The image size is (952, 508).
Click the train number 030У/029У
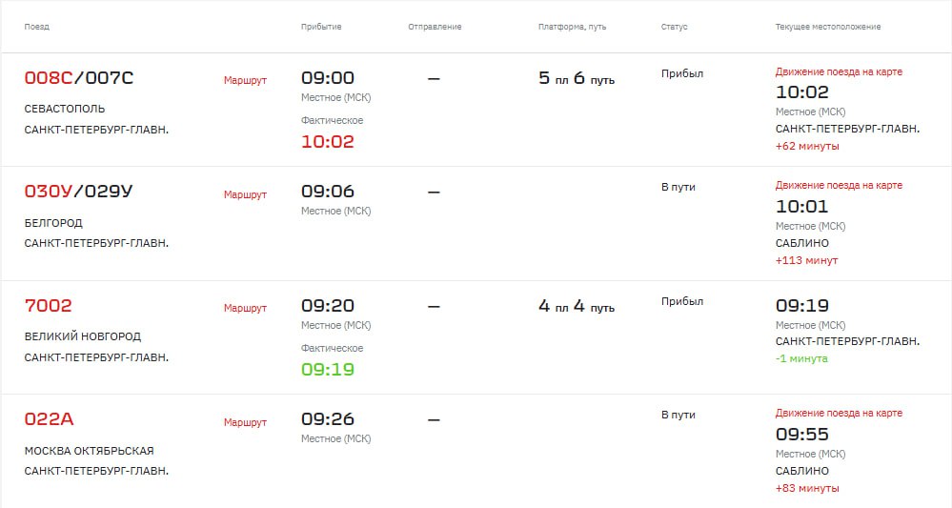(78, 192)
